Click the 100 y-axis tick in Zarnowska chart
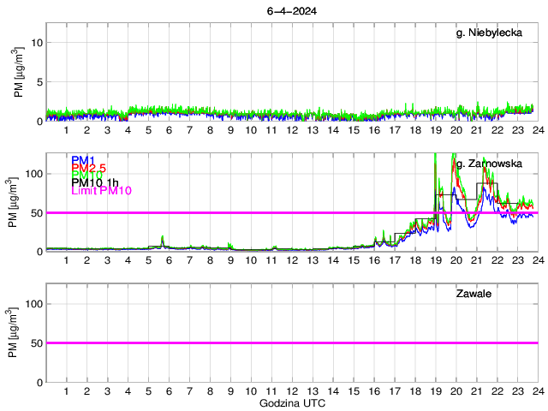 (32, 173)
